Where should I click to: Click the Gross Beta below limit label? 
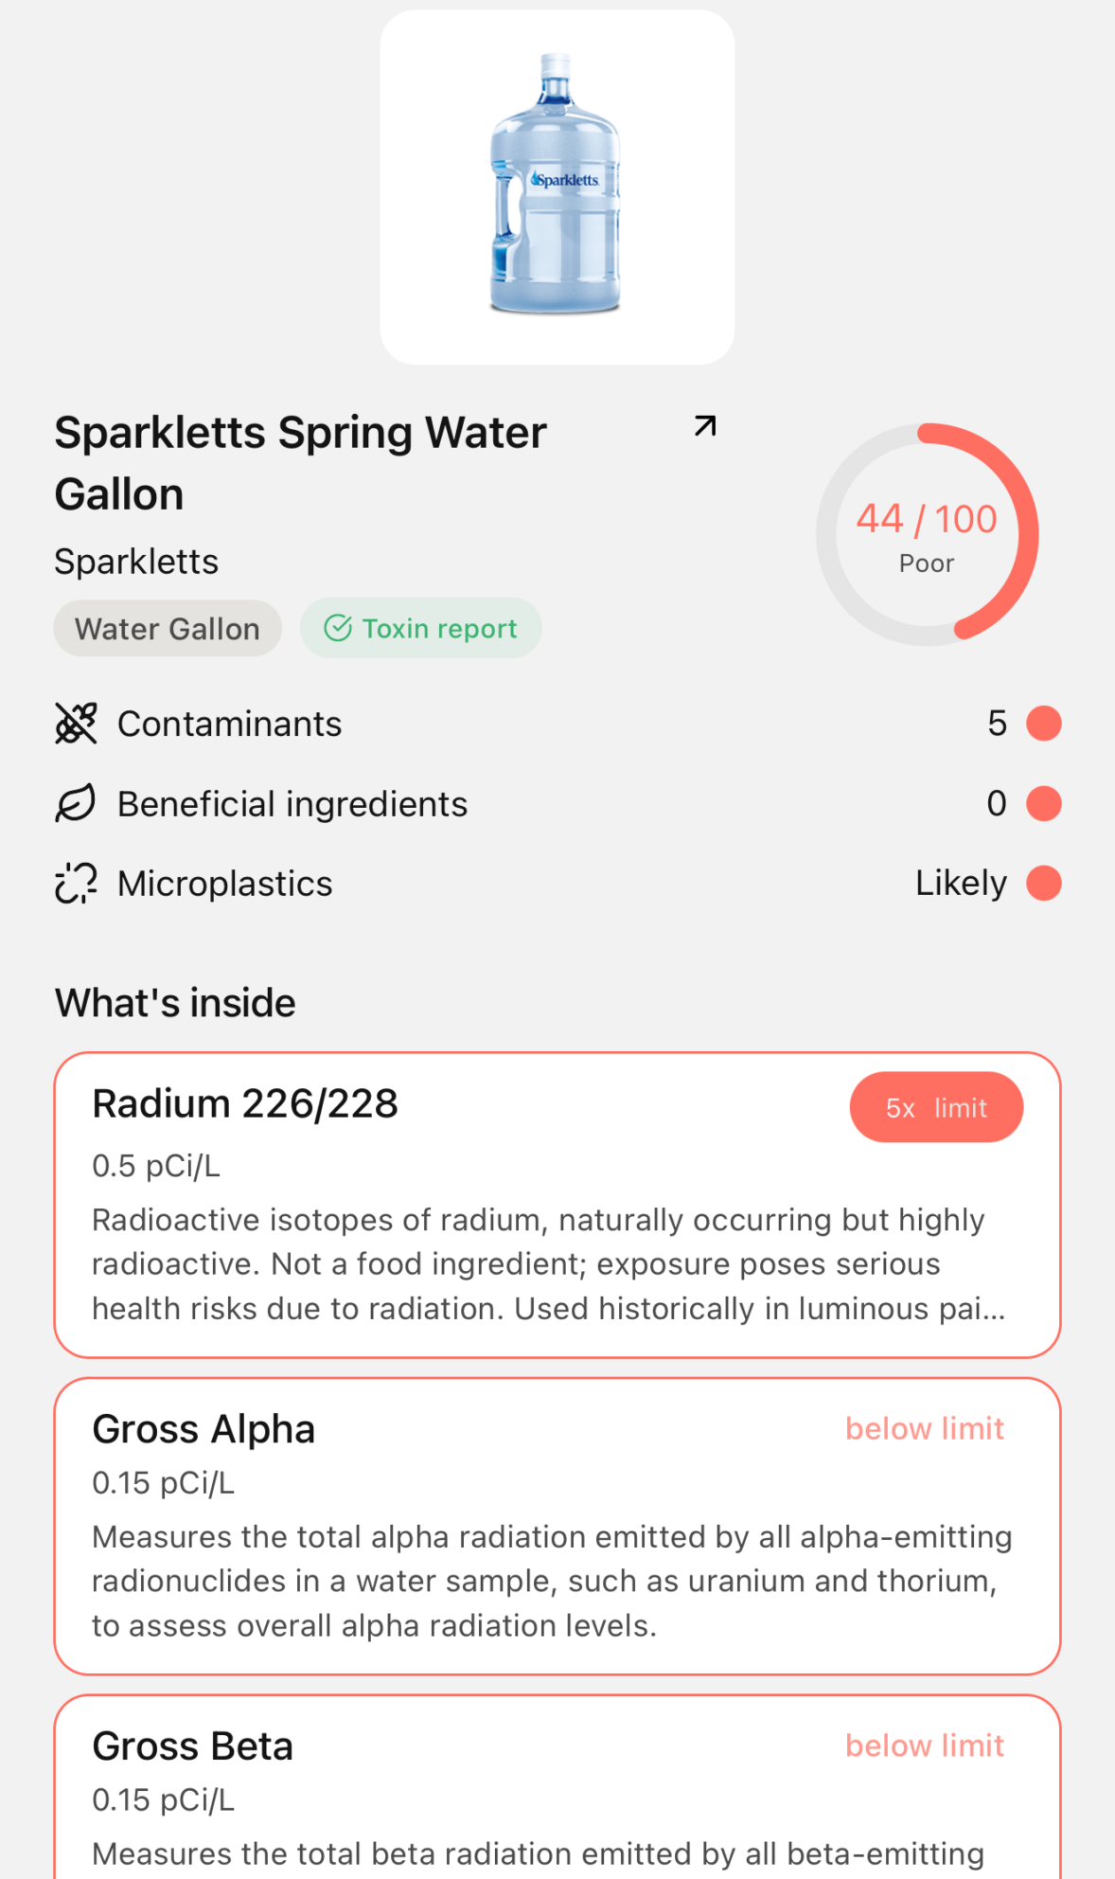pyautogui.click(x=924, y=1746)
